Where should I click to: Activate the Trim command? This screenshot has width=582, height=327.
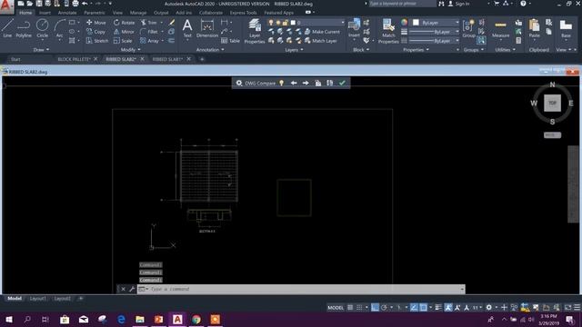pos(148,23)
